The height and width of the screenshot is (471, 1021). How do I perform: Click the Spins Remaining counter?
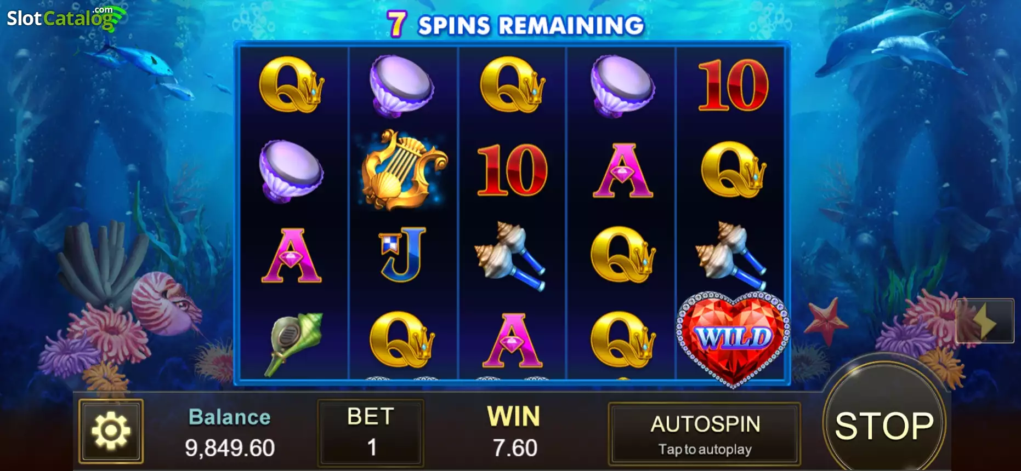(x=515, y=25)
